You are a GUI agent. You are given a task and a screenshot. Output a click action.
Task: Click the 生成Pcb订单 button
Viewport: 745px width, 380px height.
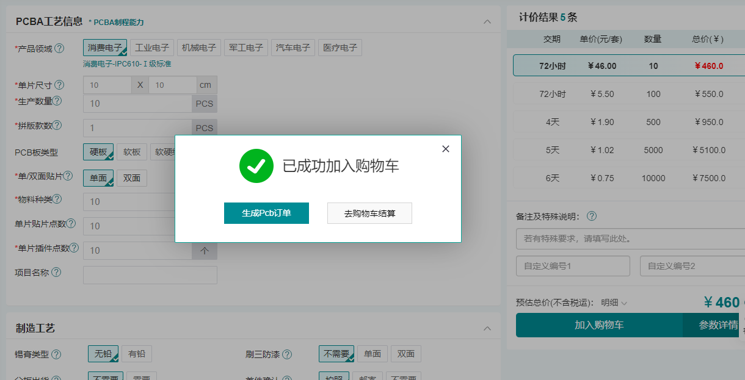coord(266,213)
